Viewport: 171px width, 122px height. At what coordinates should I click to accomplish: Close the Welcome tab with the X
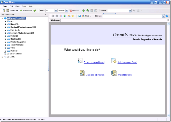click(x=168, y=20)
